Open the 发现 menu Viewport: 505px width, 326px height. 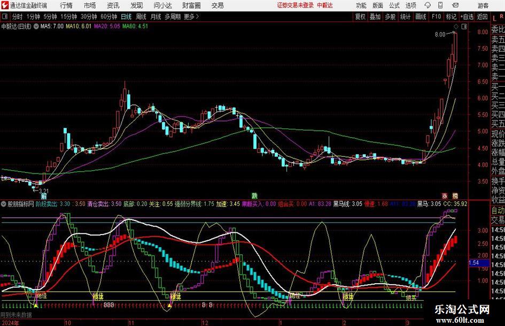click(x=137, y=5)
